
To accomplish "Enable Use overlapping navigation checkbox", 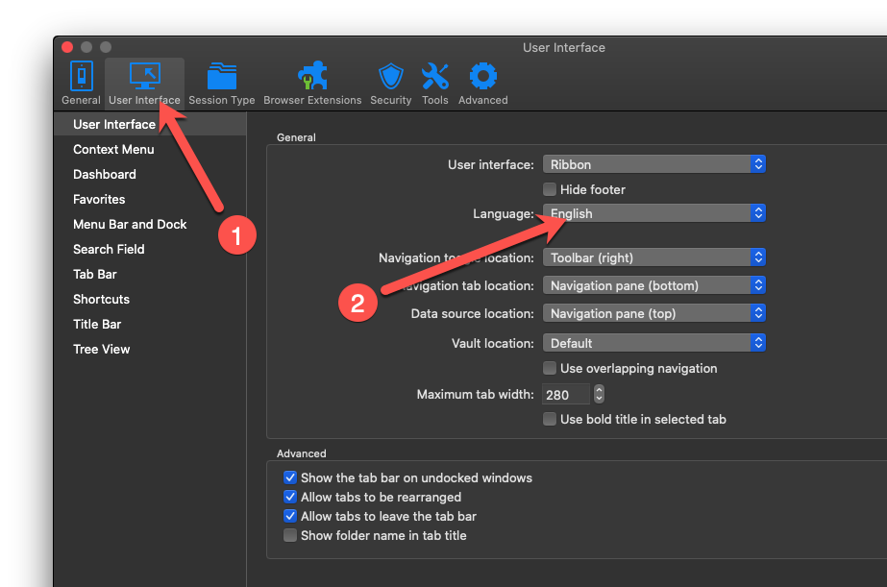I will (x=550, y=368).
